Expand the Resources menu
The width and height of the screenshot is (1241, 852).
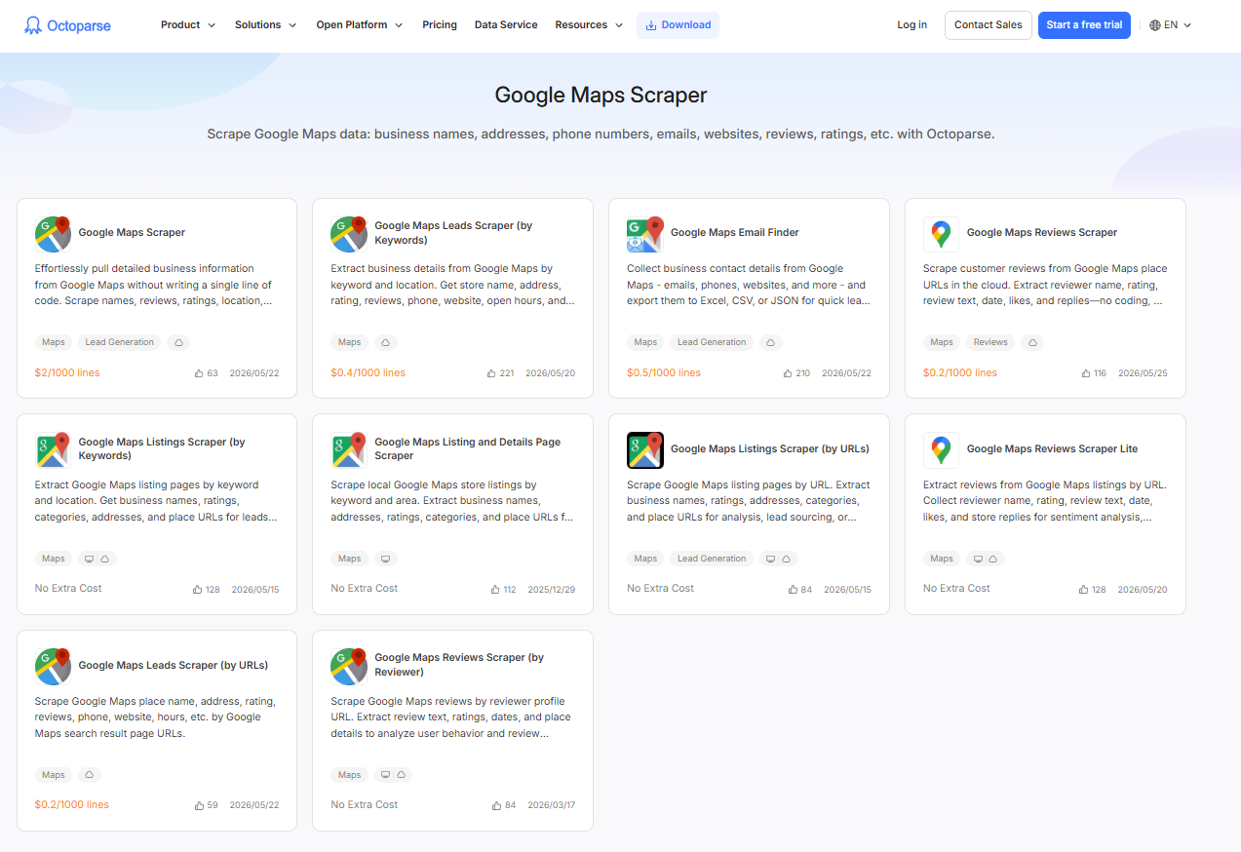tap(589, 25)
